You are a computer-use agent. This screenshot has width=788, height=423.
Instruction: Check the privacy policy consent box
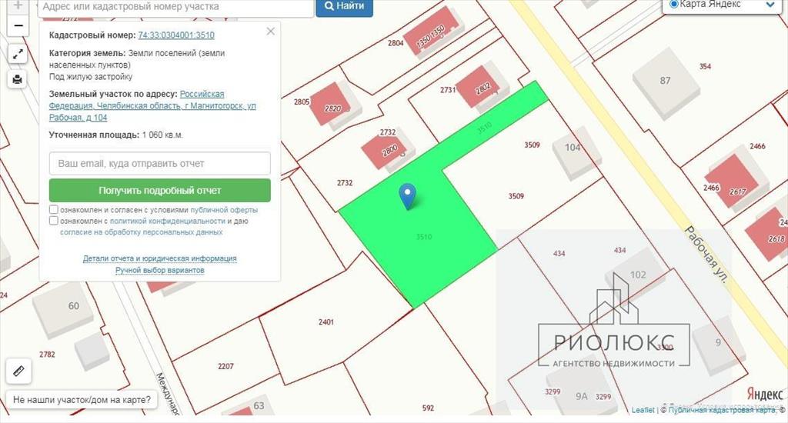[54, 221]
